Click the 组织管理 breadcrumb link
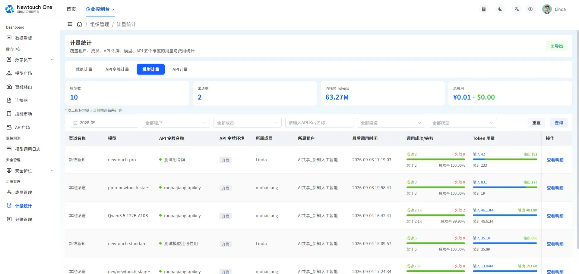579x274 pixels. [x=100, y=24]
